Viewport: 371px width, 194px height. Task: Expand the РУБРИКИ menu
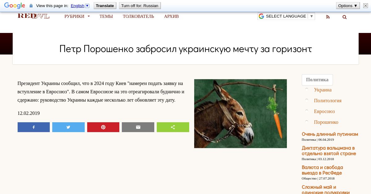pyautogui.click(x=77, y=16)
